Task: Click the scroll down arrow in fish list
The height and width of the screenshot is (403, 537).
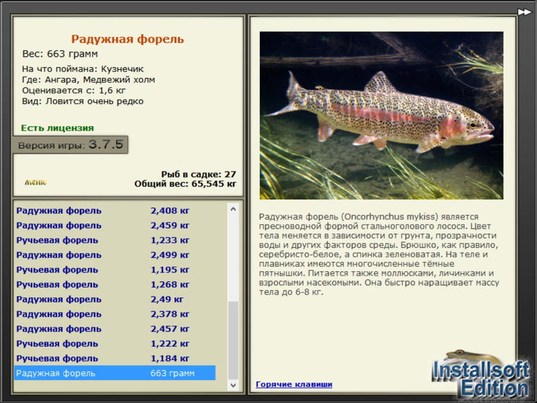Action: point(233,385)
